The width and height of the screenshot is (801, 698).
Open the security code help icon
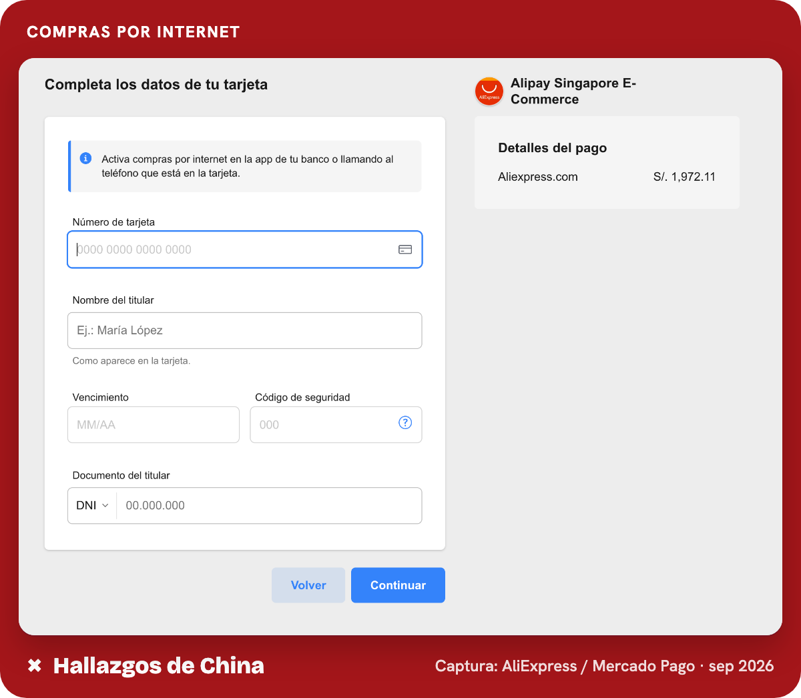tap(405, 422)
